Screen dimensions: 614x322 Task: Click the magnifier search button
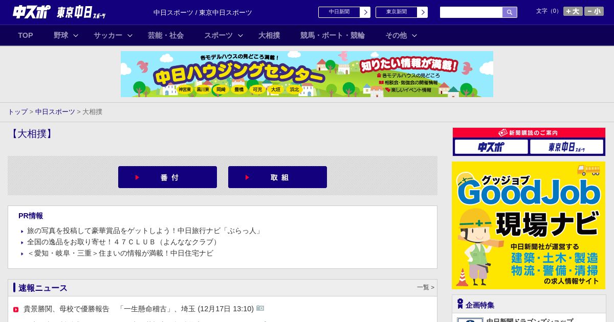(510, 12)
